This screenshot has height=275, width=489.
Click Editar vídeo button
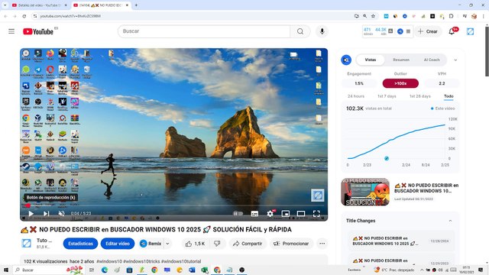pyautogui.click(x=118, y=244)
